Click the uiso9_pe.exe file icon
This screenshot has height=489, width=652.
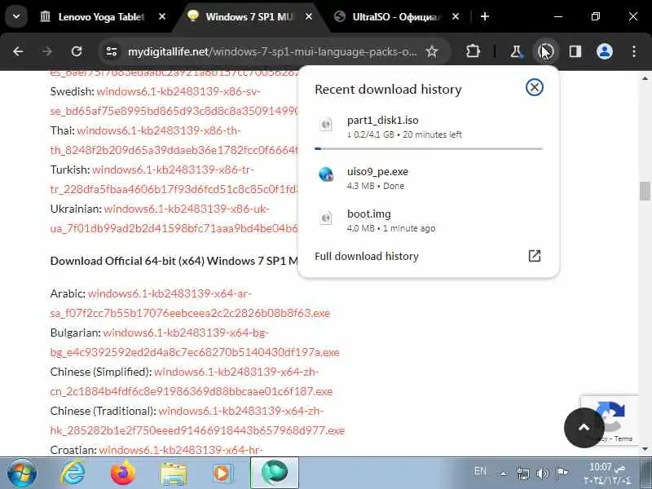(x=326, y=174)
